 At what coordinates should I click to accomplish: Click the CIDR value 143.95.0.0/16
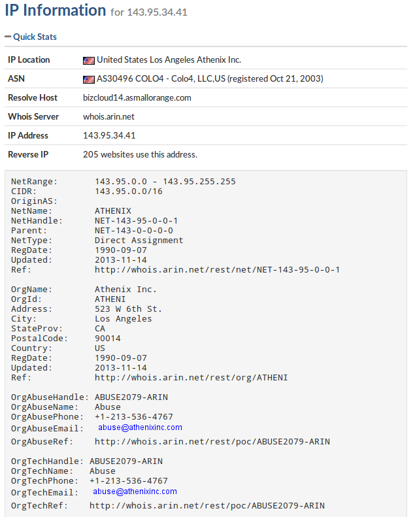tap(129, 192)
